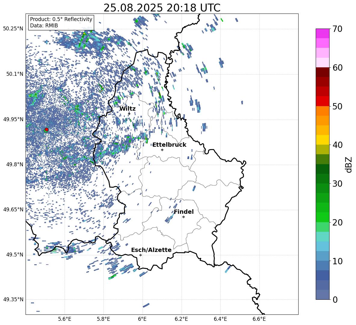
Task: Click the 70 tick on the colorbar
Action: [x=337, y=29]
